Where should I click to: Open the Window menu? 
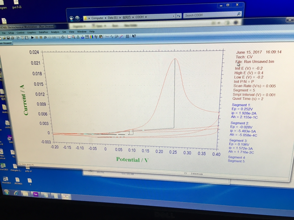[82, 32]
